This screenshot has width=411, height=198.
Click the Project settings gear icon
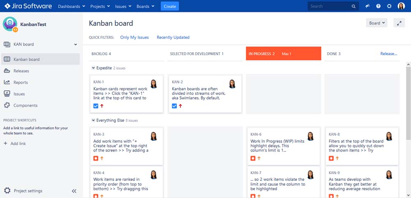tap(7, 191)
